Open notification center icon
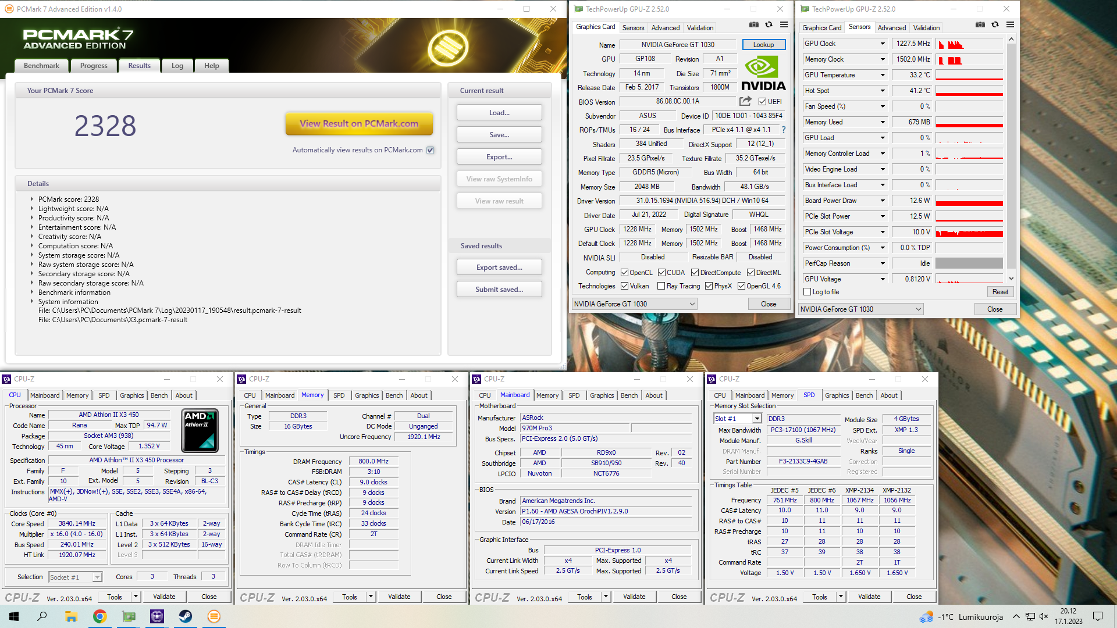This screenshot has width=1117, height=628. pyautogui.click(x=1098, y=616)
